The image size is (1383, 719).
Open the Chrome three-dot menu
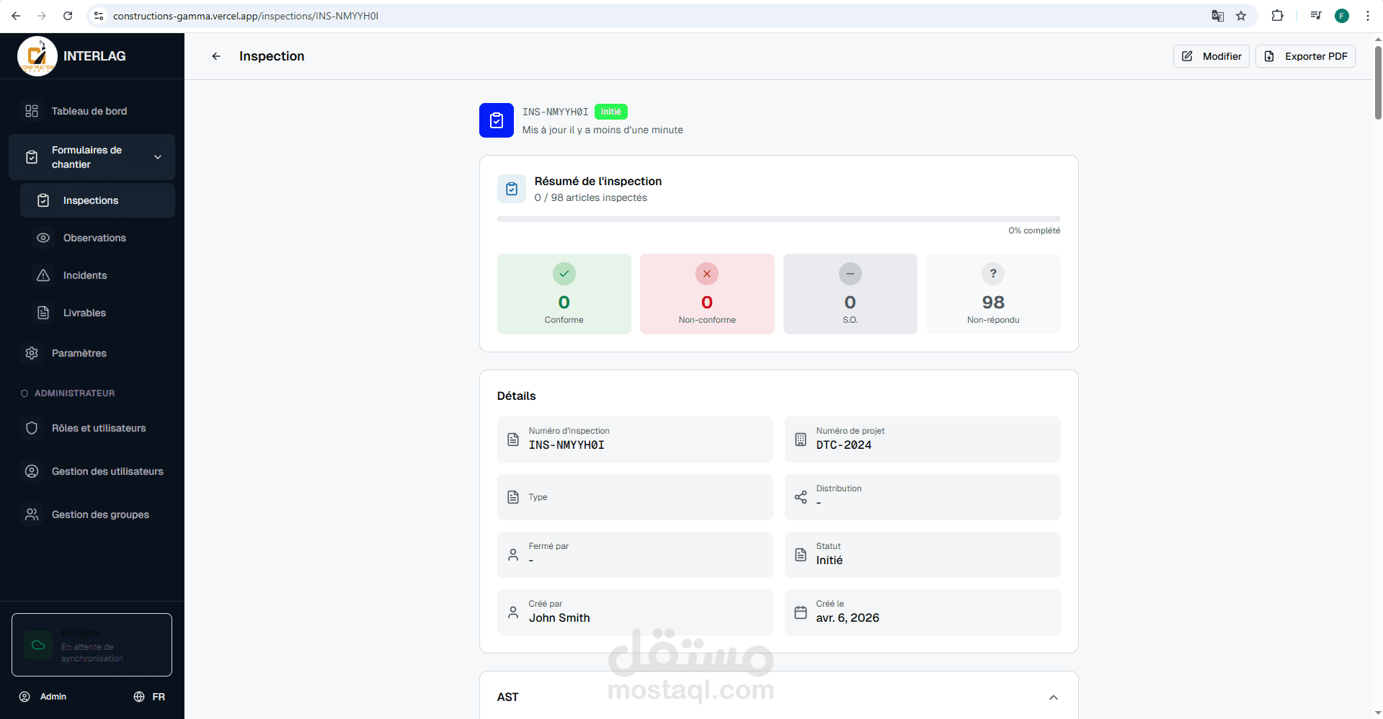1368,16
